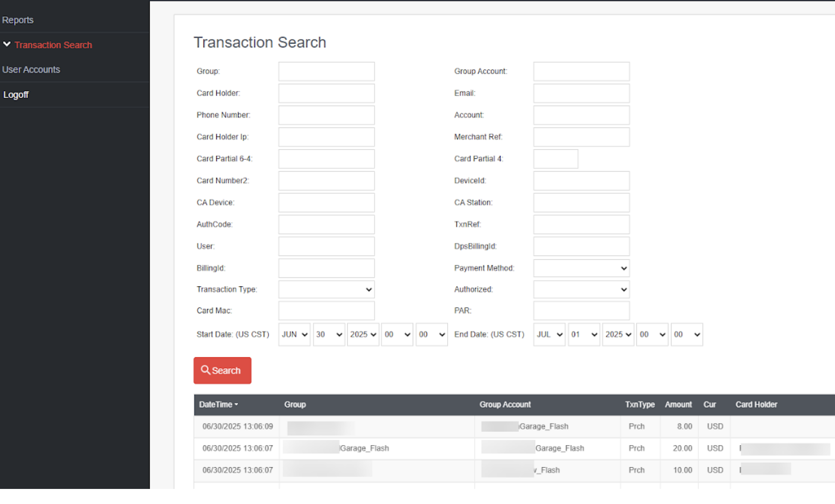This screenshot has width=835, height=504.
Task: Click the Group Account column header
Action: click(x=505, y=405)
